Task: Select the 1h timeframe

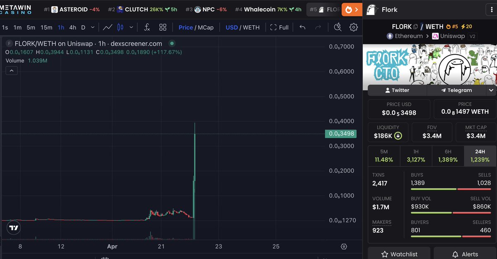Action: 61,27
